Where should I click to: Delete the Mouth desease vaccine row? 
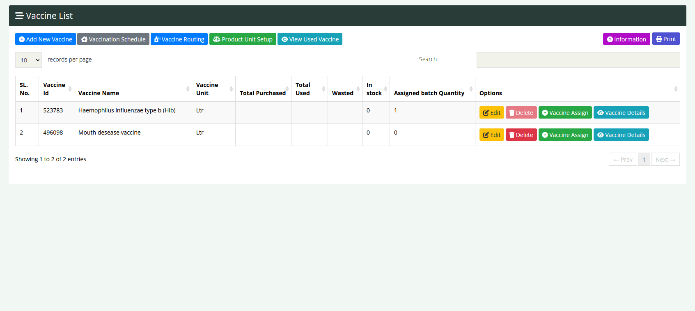[521, 135]
